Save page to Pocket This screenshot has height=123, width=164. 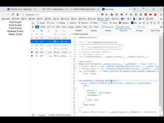pyautogui.click(x=102, y=14)
